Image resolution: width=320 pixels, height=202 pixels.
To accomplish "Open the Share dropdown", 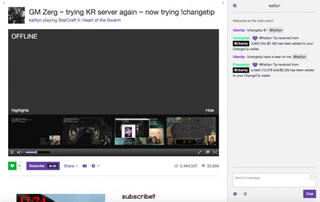I will (x=71, y=166).
